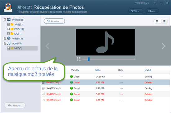Open the Aide help button
The height and width of the screenshot is (113, 171).
(152, 11)
